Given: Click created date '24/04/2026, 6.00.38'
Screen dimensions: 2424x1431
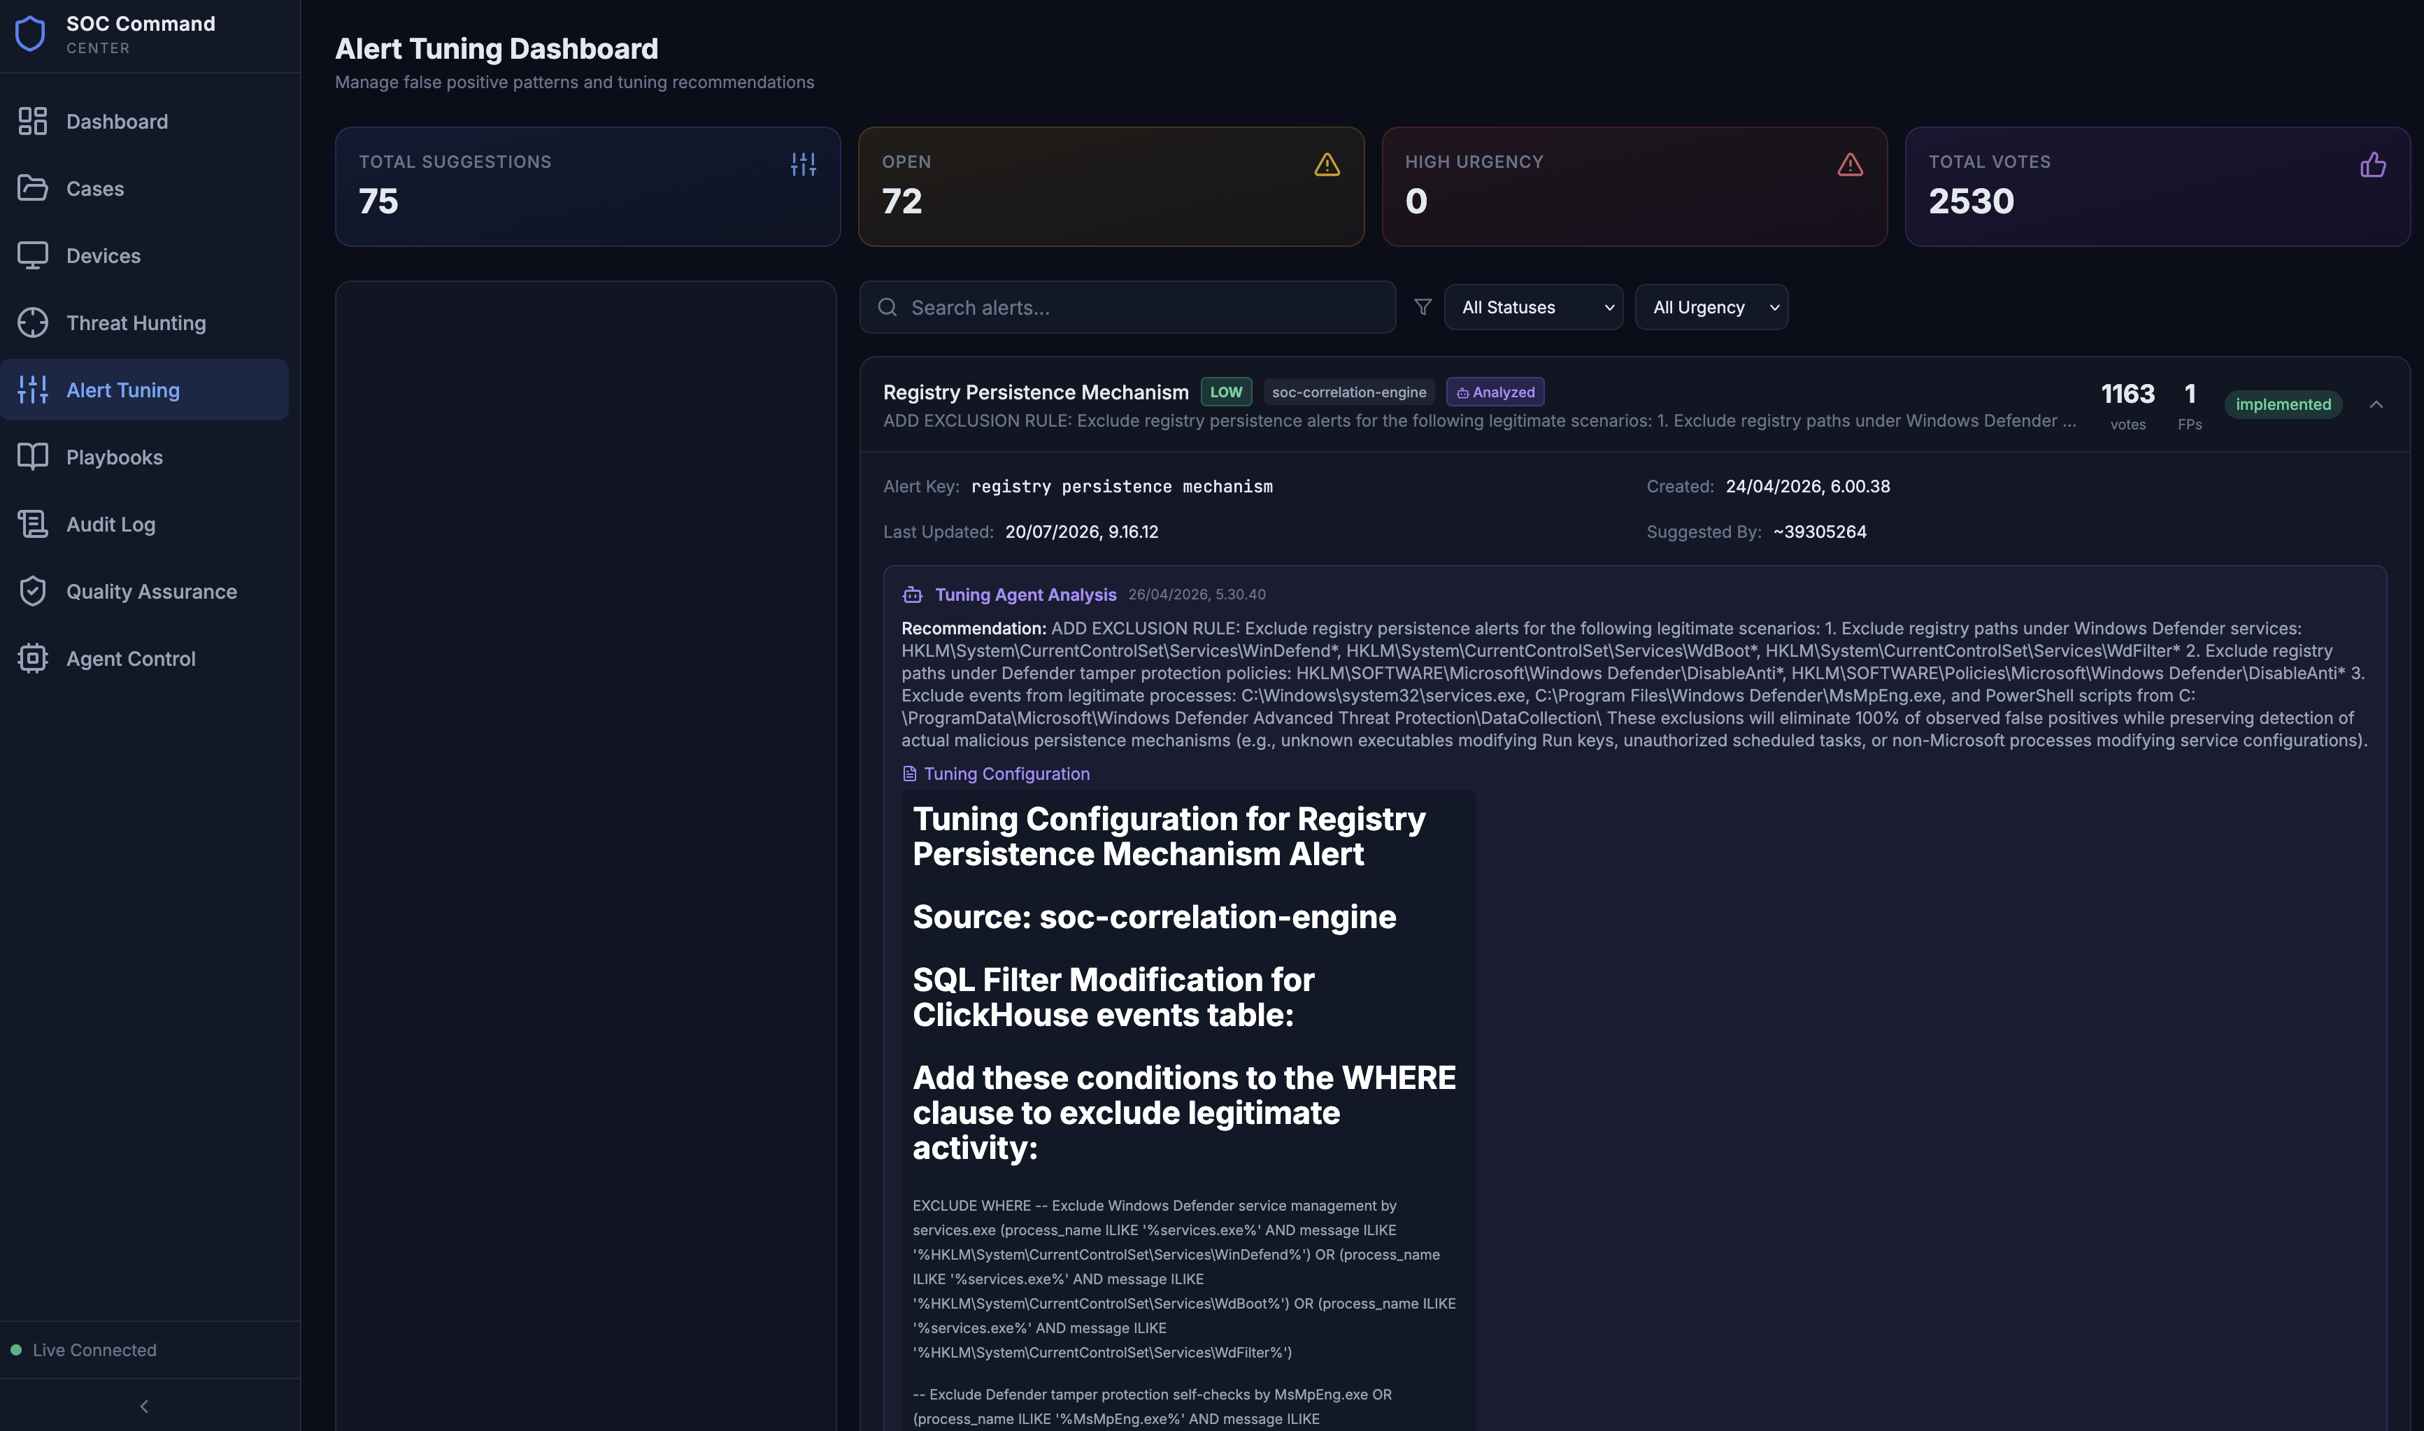Looking at the screenshot, I should click(x=1807, y=486).
